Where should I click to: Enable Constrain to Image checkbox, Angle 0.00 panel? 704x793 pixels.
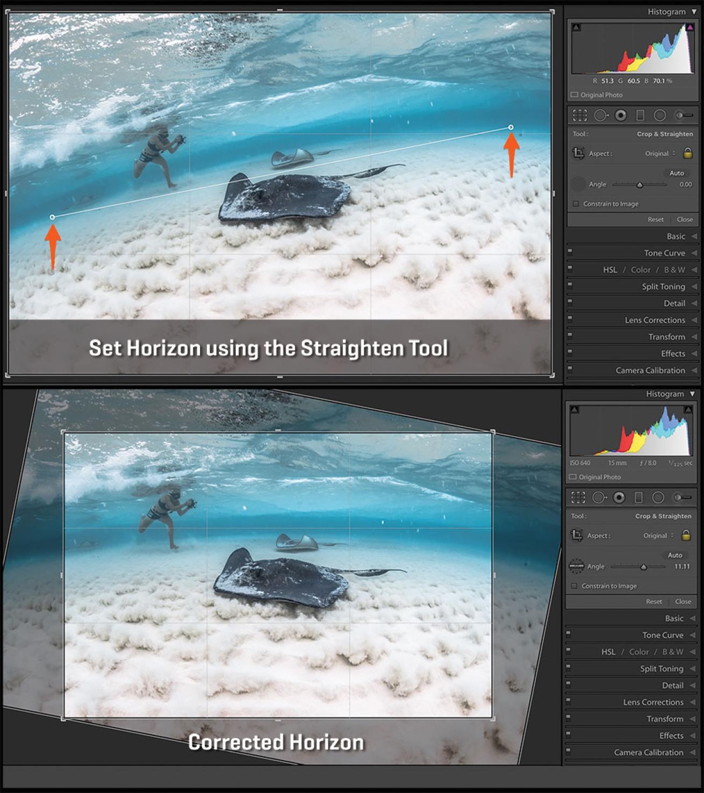(x=576, y=204)
